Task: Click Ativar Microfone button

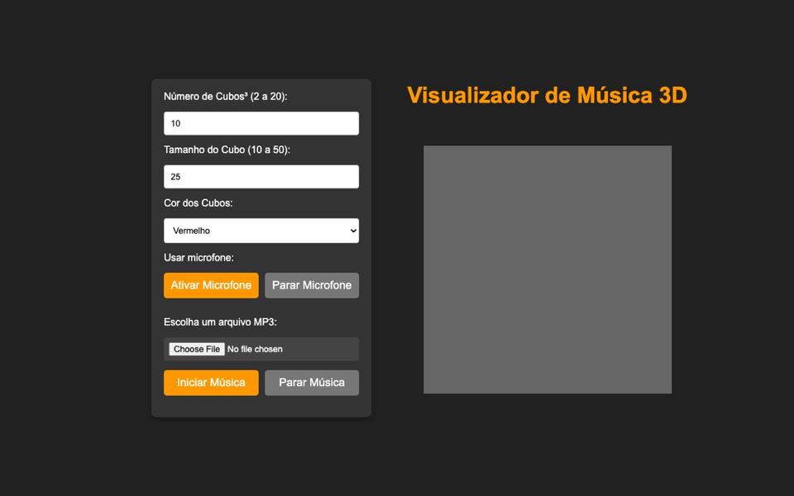Action: pos(211,285)
